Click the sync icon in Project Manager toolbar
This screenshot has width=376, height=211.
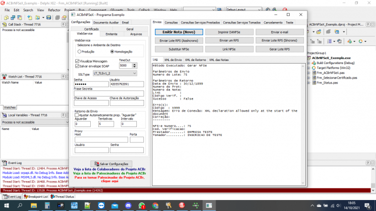[339, 41]
